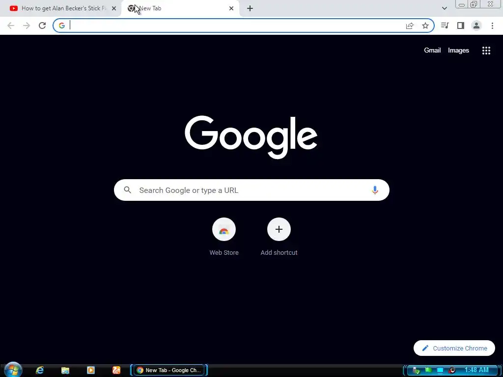Open the Images link
This screenshot has width=503, height=377.
[458, 51]
